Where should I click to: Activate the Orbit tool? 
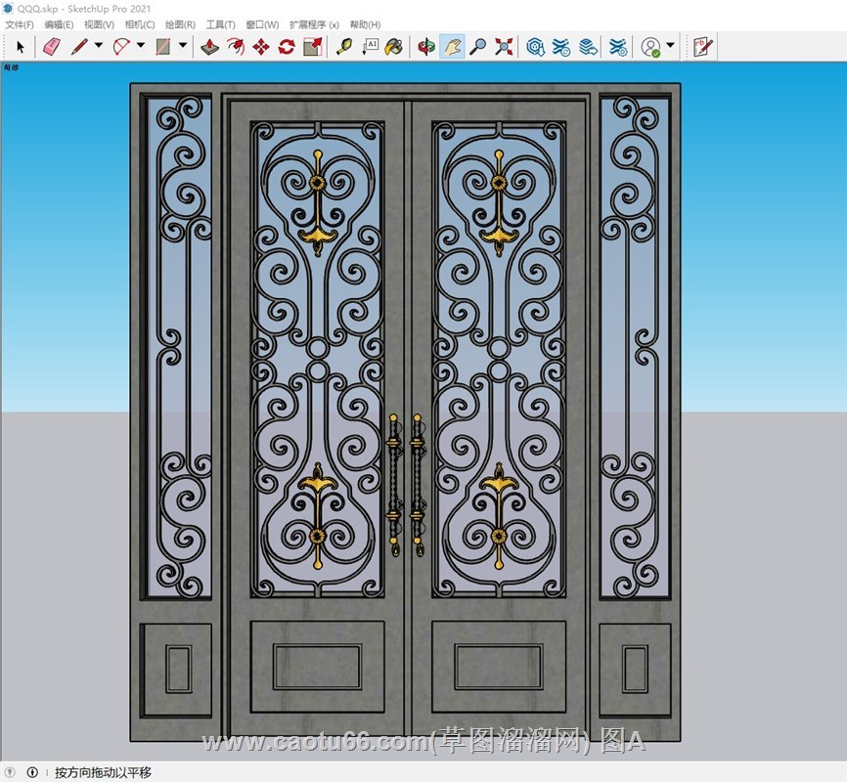[425, 46]
